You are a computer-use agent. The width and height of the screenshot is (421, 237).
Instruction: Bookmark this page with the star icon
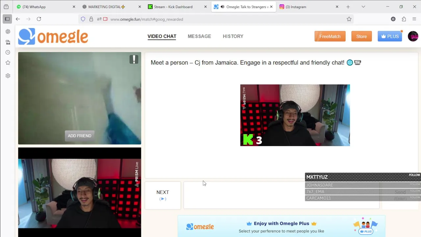pos(349,19)
